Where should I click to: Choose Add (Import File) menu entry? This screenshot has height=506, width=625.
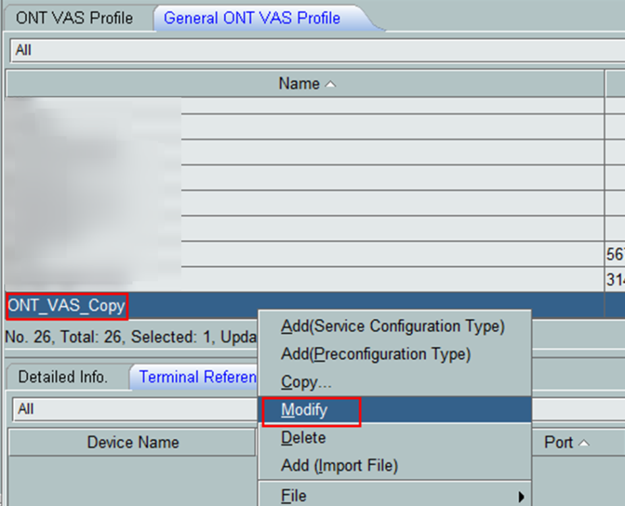[x=339, y=466]
